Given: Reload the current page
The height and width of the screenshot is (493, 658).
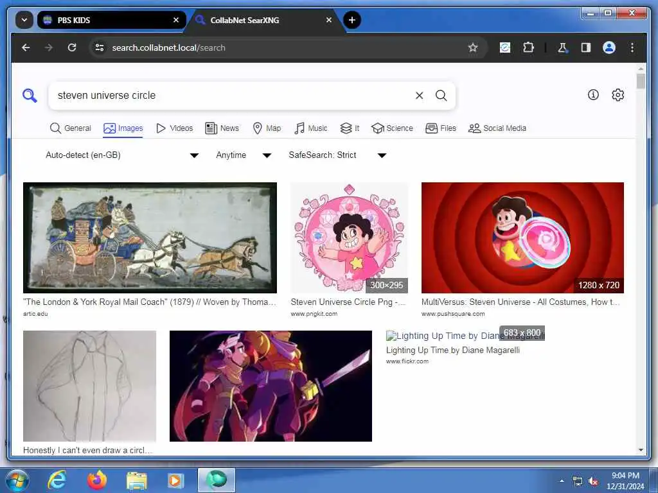Looking at the screenshot, I should (72, 48).
